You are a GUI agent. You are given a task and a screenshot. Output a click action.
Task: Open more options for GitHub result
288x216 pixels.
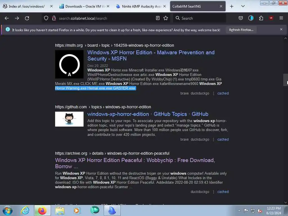point(213,139)
